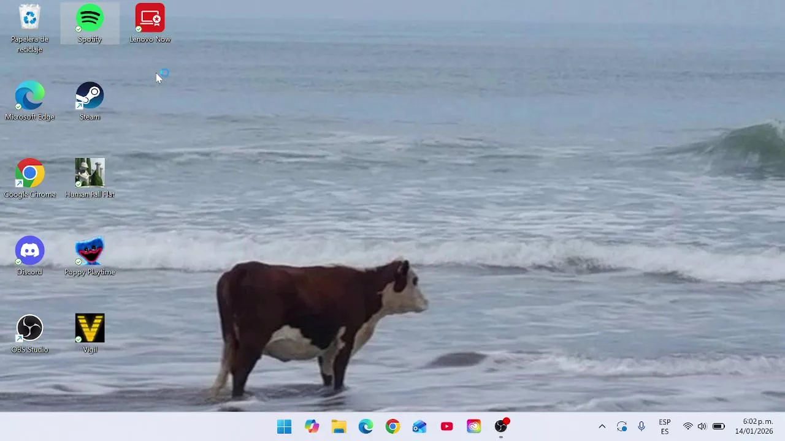This screenshot has height=441, width=785.
Task: Open Adobe Creative Cloud from taskbar
Action: pyautogui.click(x=473, y=426)
